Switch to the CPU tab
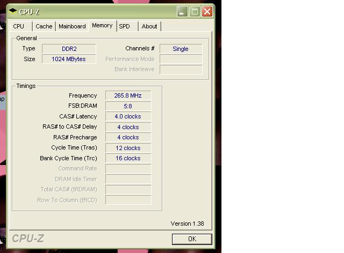Screen dimensions: 344x253 click(x=21, y=26)
